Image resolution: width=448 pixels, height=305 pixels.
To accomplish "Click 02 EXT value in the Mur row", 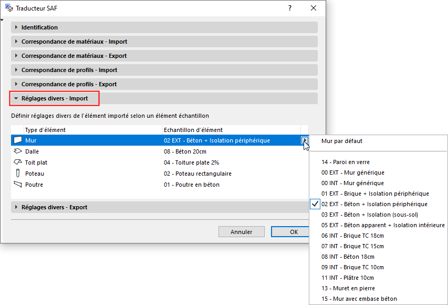I will click(x=217, y=140).
